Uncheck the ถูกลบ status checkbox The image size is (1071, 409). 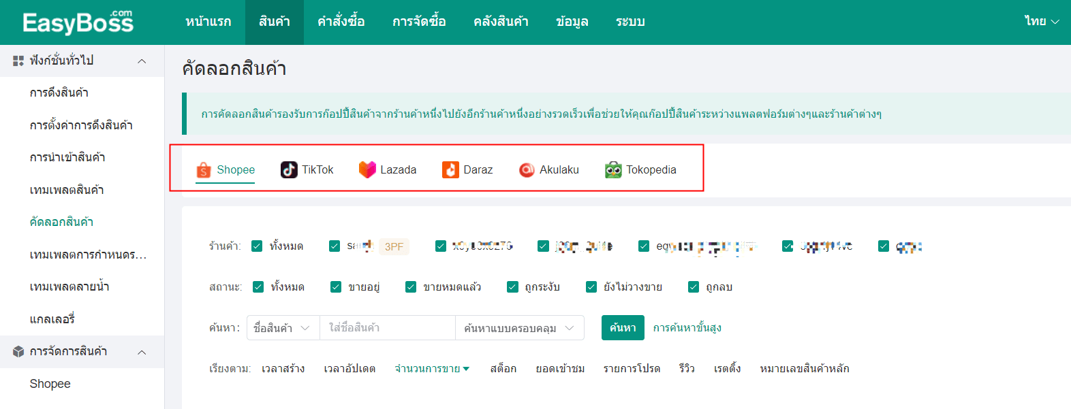click(694, 287)
